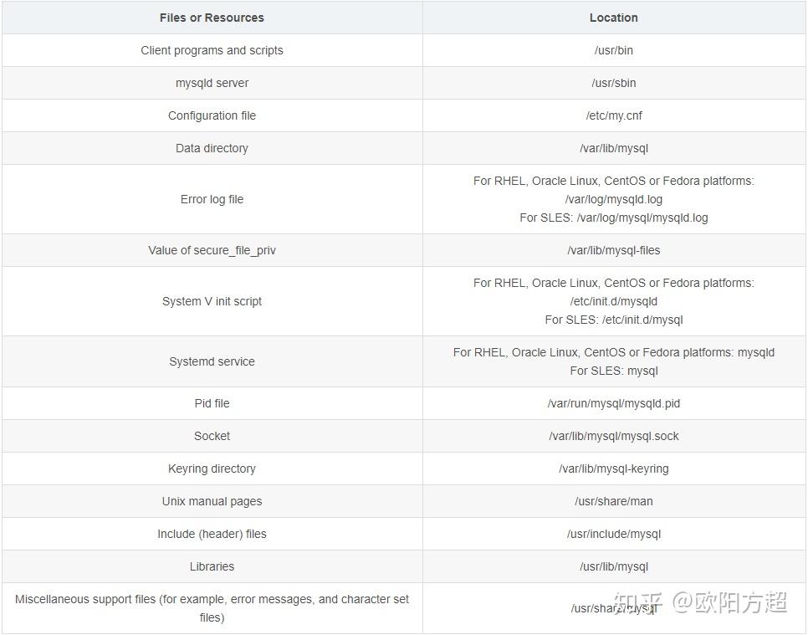Viewport: 808px width, 635px height.
Task: Click the /var/log/mysqld.log path
Action: (x=613, y=199)
